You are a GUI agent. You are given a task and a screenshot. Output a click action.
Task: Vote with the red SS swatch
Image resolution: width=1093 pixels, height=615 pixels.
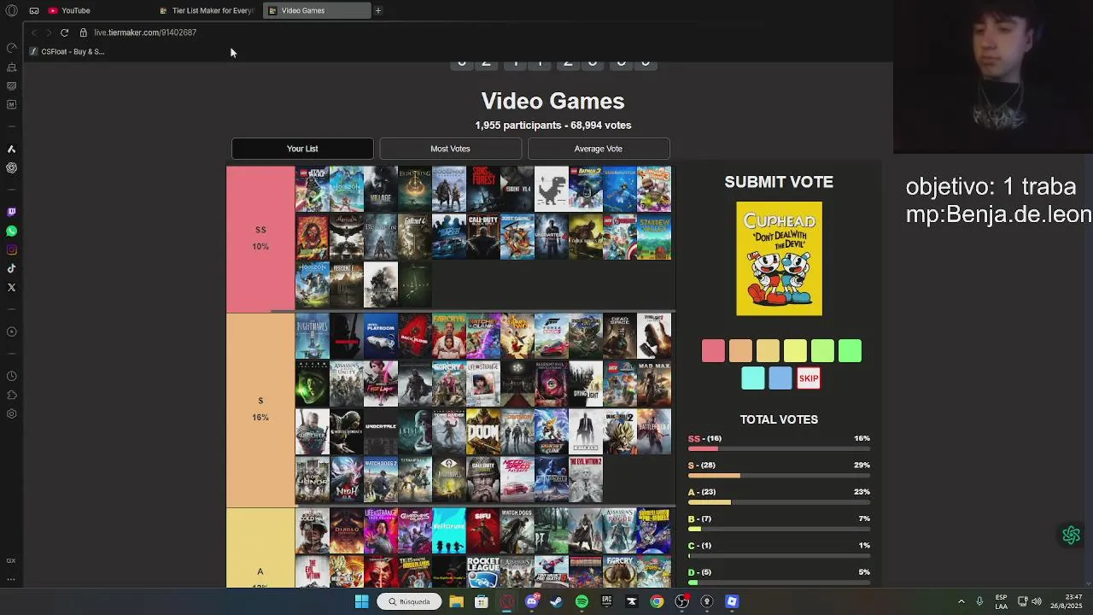coord(713,351)
